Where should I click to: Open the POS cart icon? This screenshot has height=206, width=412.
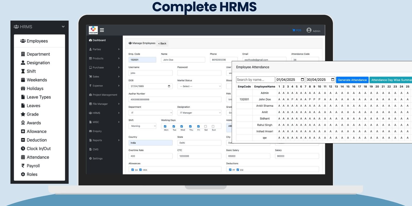pos(294,30)
